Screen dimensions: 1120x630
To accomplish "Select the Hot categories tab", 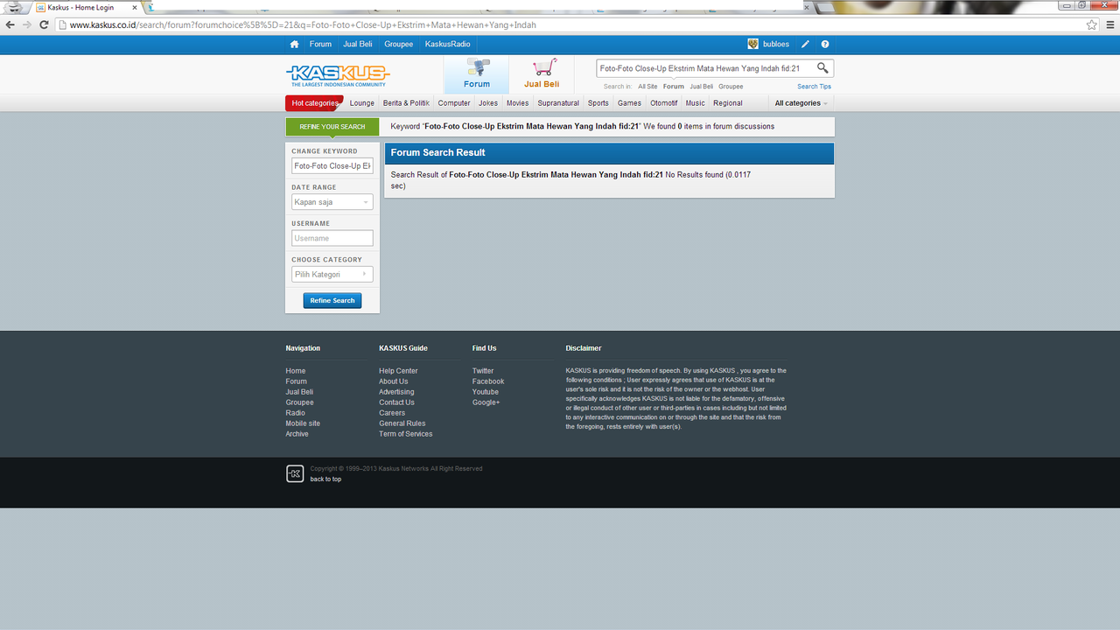I will click(x=314, y=103).
